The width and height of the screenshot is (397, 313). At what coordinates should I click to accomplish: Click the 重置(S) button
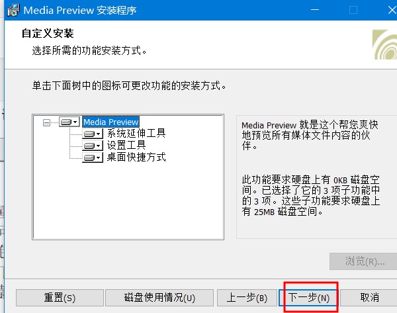point(60,298)
